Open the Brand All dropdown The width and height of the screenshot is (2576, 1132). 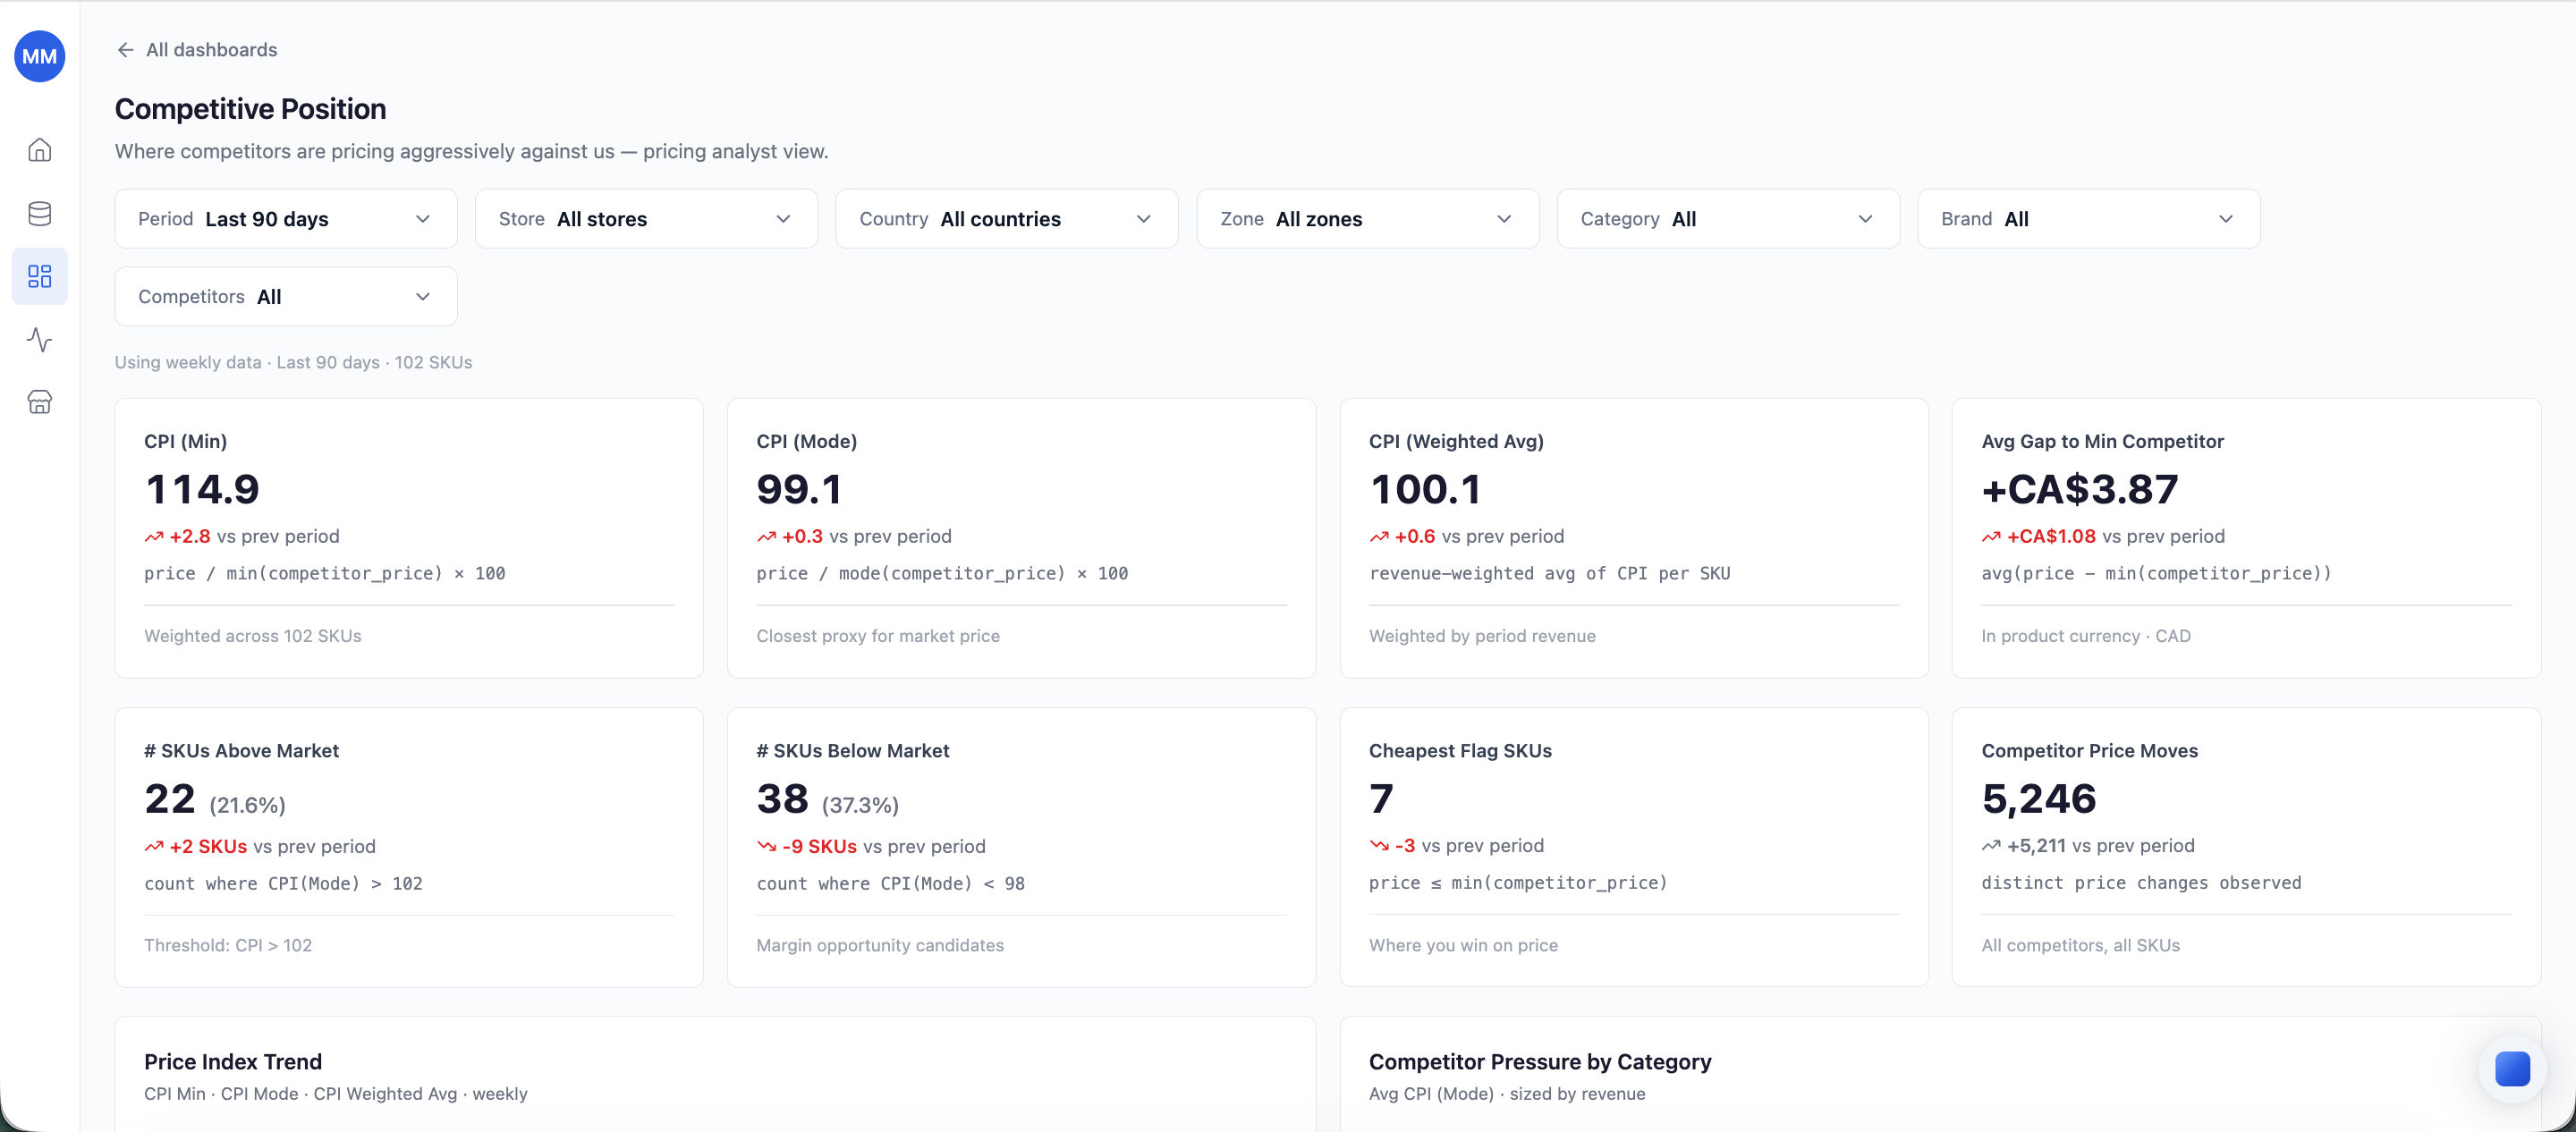(2089, 219)
